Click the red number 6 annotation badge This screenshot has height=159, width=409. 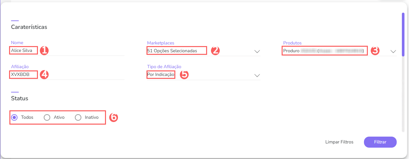113,117
